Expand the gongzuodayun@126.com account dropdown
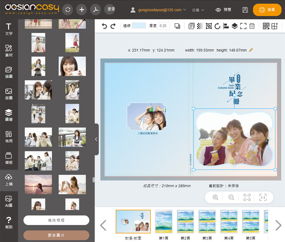Image resolution: width=285 pixels, height=242 pixels. [159, 10]
